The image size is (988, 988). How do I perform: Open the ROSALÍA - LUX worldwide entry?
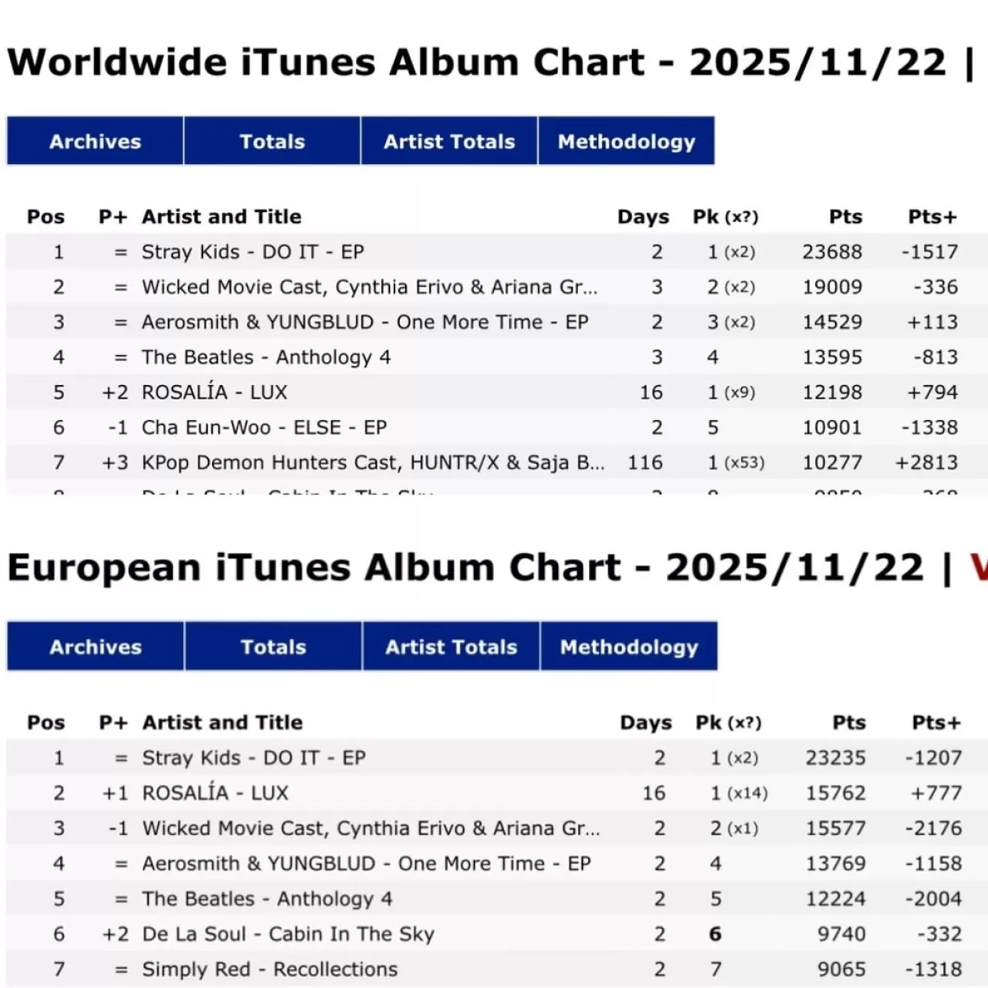pos(214,392)
